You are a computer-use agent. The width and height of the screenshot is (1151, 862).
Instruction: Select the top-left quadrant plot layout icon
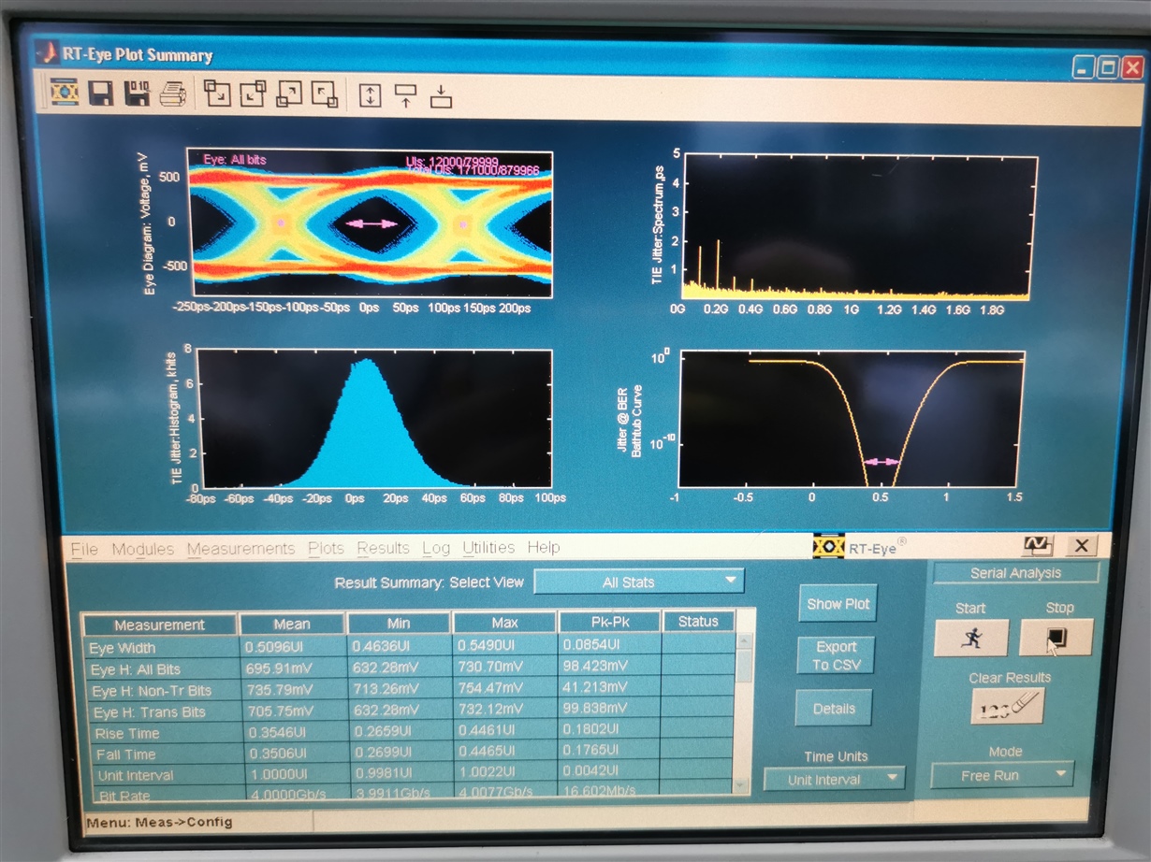point(217,93)
